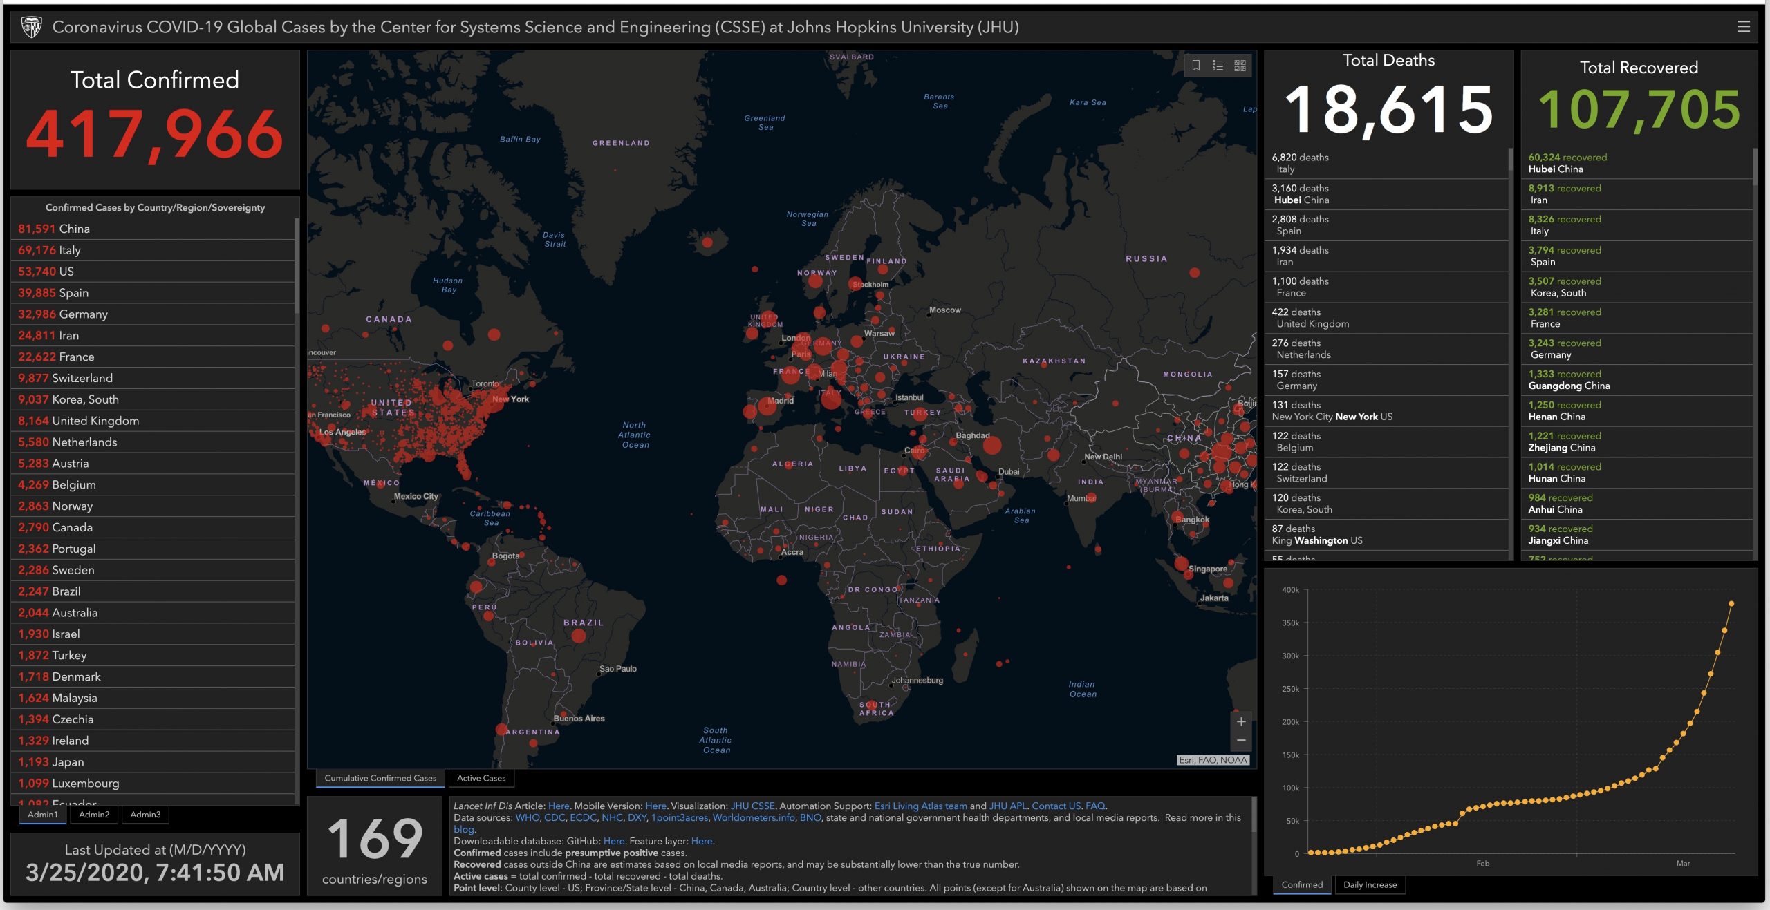1770x910 pixels.
Task: Open the hamburger menu in the header
Action: pos(1743,27)
